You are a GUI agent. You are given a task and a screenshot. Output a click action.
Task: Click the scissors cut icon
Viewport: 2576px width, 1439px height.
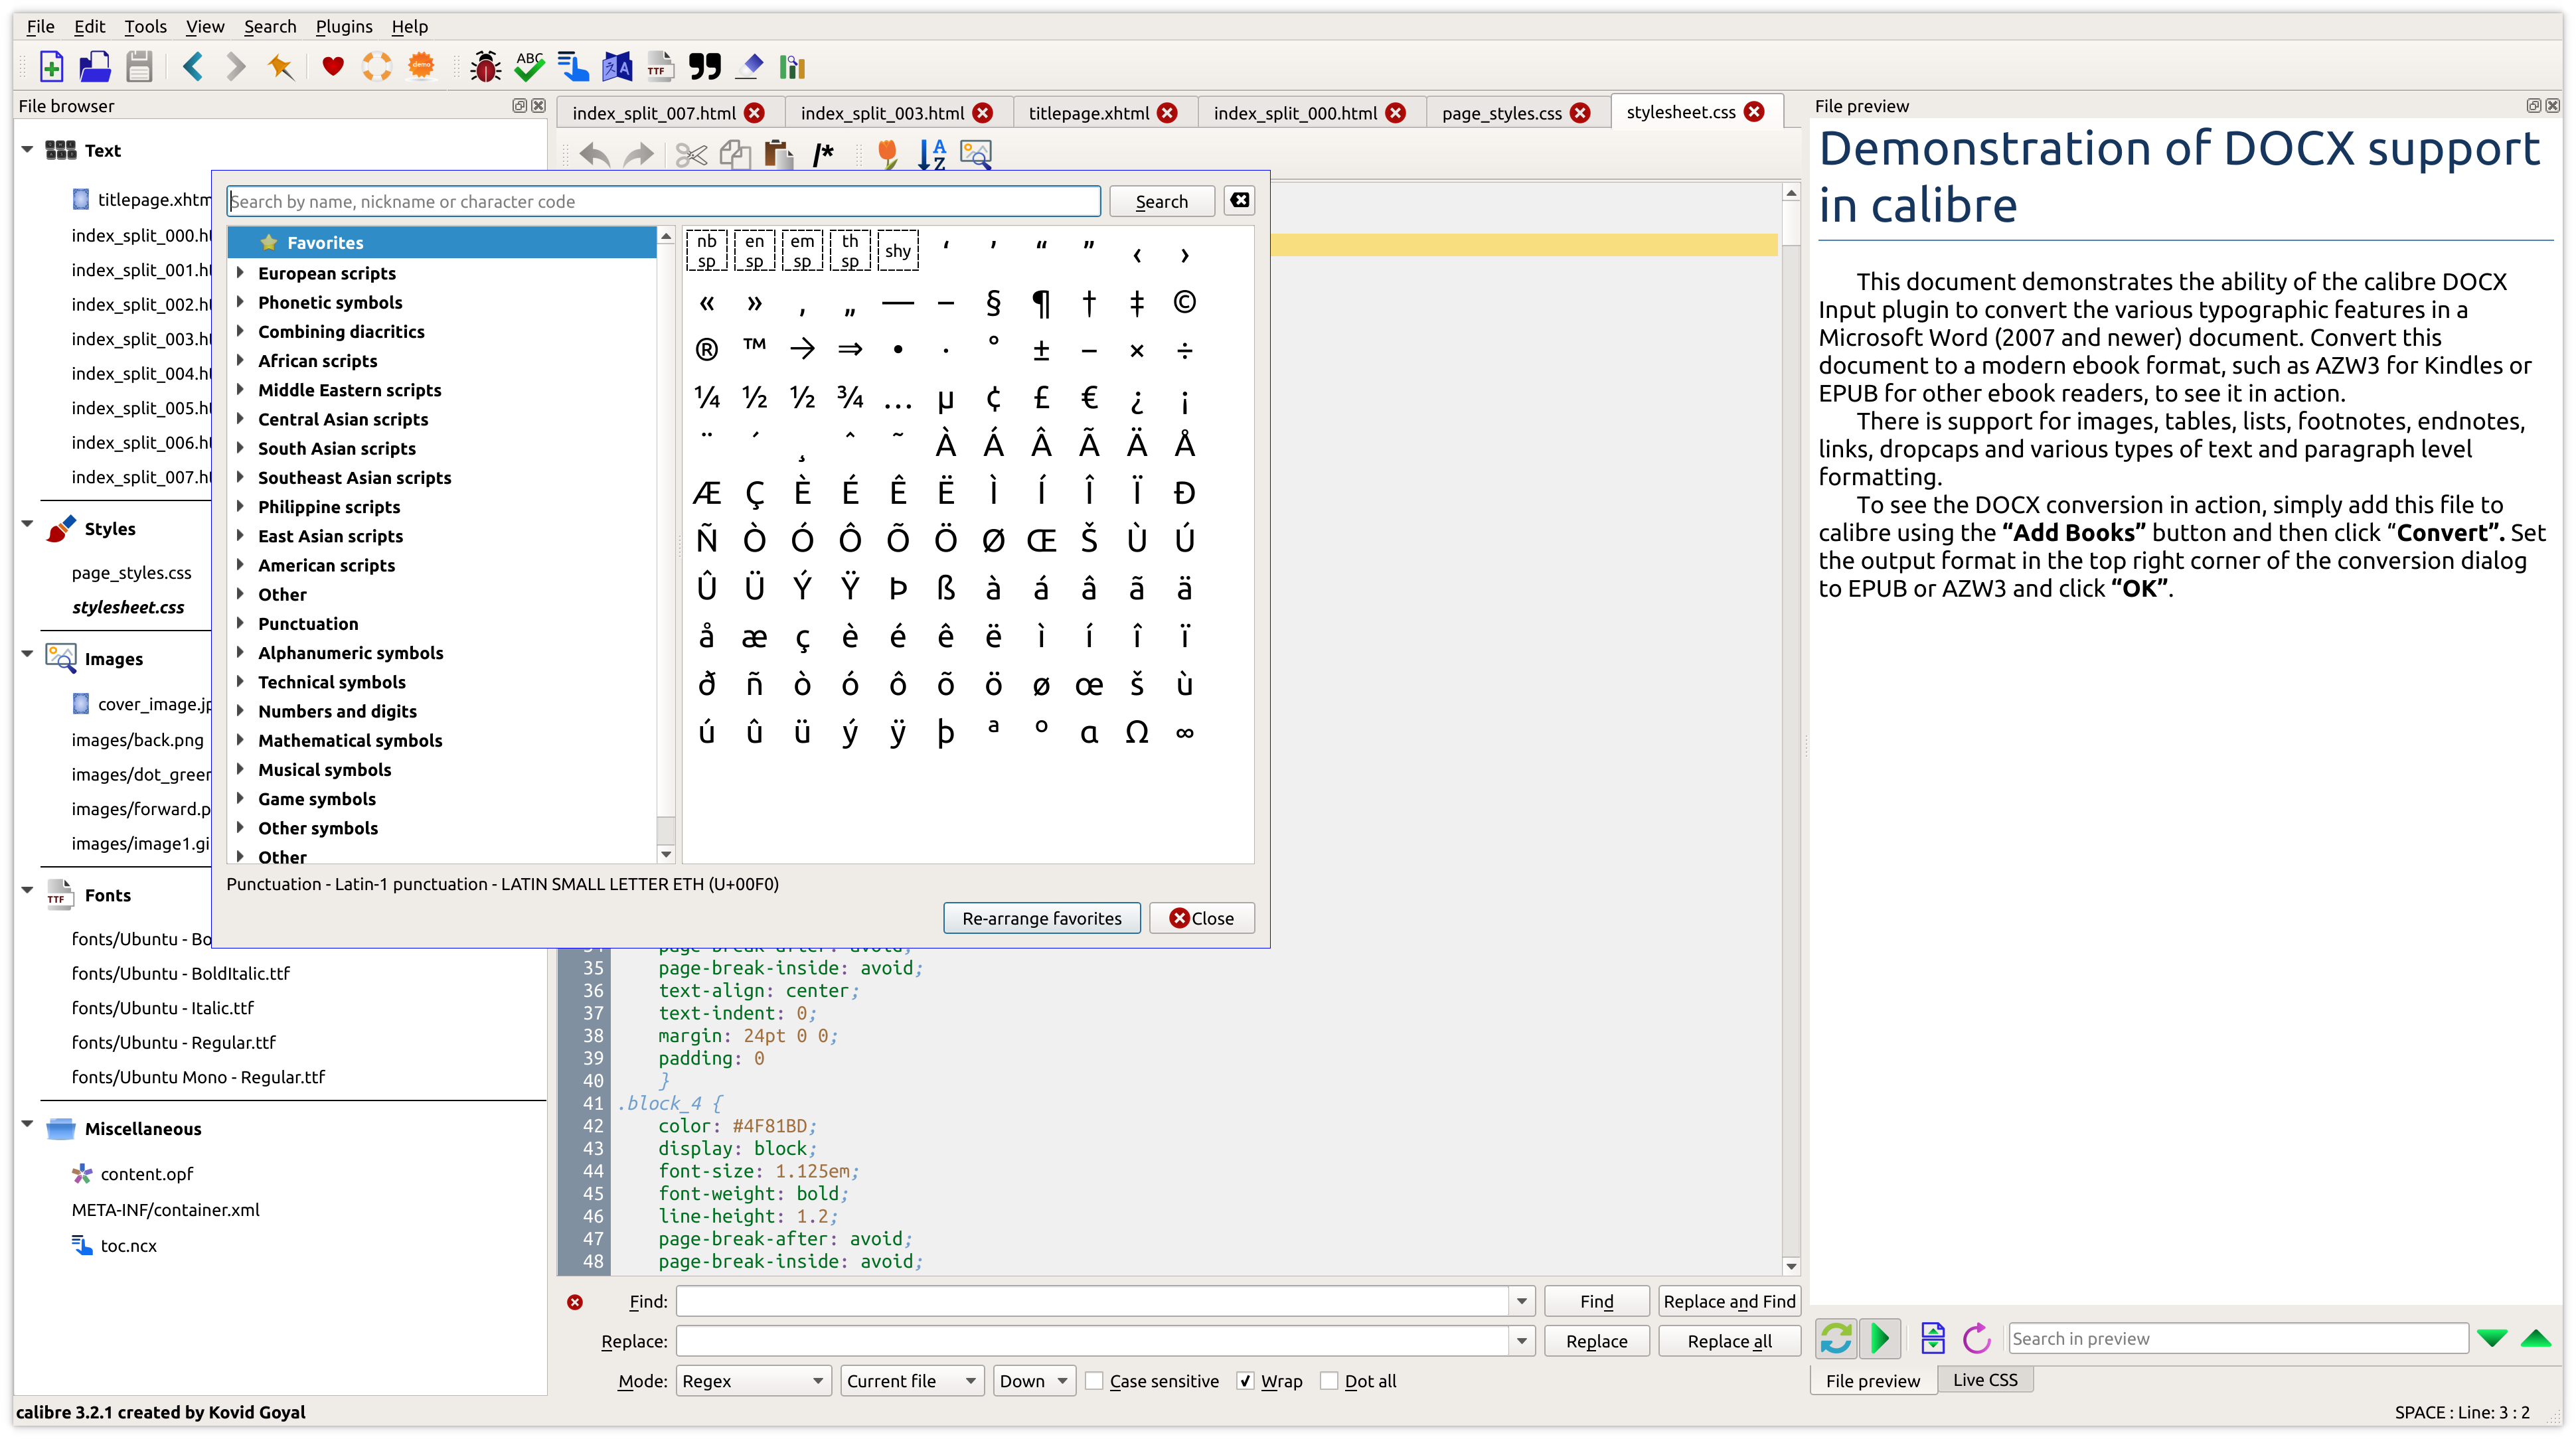point(691,154)
